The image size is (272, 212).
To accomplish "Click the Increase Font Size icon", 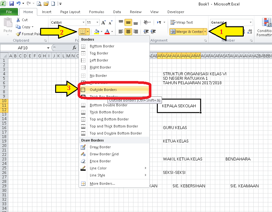I will coord(103,23).
